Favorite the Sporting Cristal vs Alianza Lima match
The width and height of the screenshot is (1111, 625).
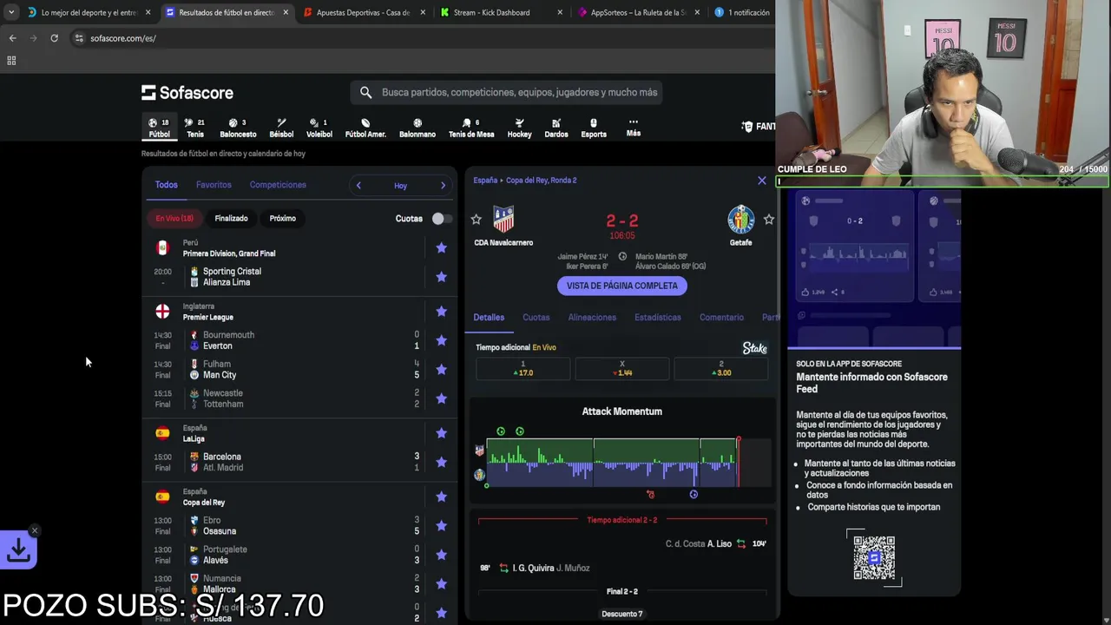click(x=441, y=277)
